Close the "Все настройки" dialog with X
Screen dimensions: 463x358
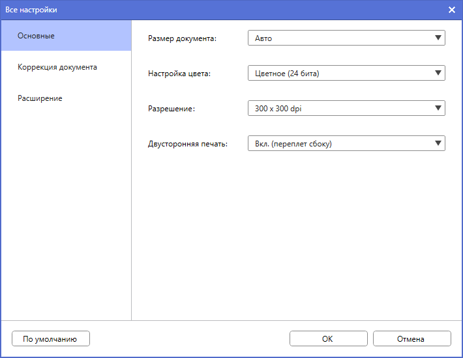[x=451, y=10]
